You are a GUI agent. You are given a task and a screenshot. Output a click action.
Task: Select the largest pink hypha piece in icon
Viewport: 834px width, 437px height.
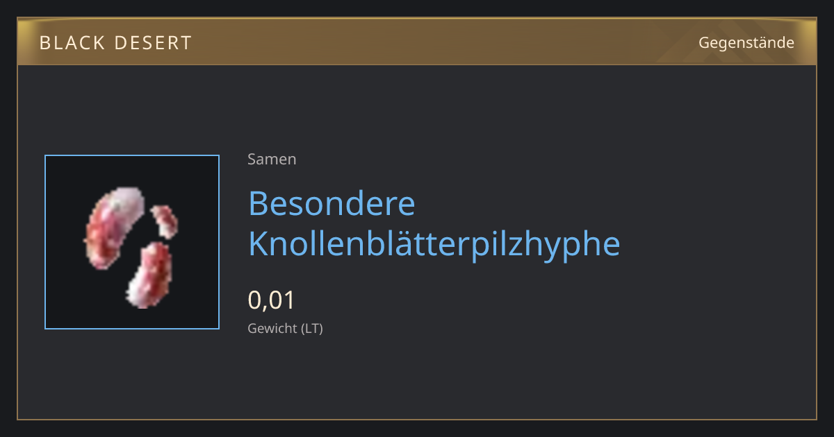click(113, 230)
